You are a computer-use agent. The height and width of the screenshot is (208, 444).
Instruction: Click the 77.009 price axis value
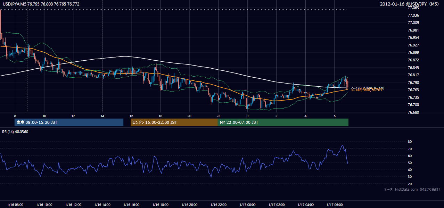click(x=413, y=23)
